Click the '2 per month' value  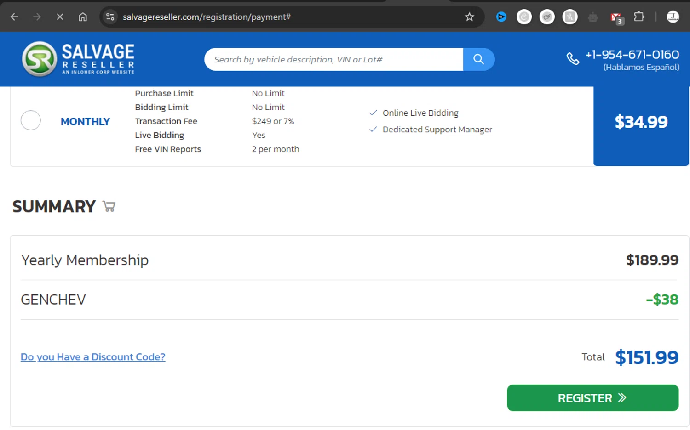[x=276, y=149]
